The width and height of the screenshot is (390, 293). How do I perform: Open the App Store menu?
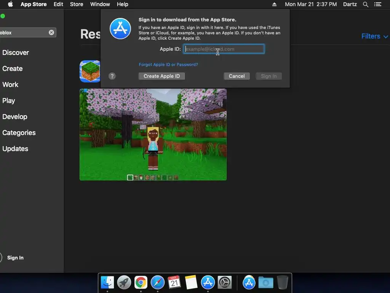click(x=34, y=4)
